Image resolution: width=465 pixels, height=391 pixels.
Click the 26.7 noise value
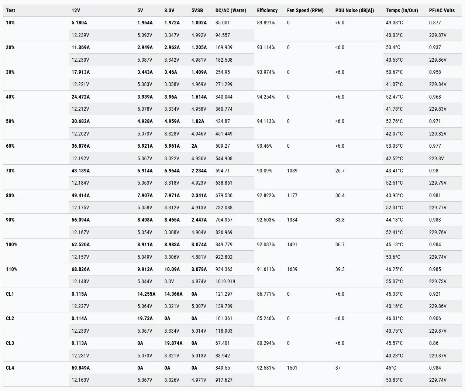[340, 171]
